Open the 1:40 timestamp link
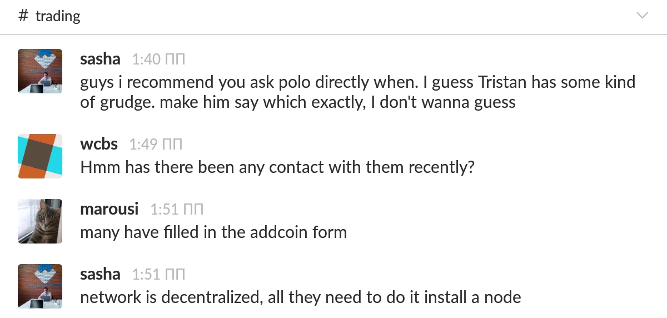Screen dimensions: 667x318 pos(158,59)
